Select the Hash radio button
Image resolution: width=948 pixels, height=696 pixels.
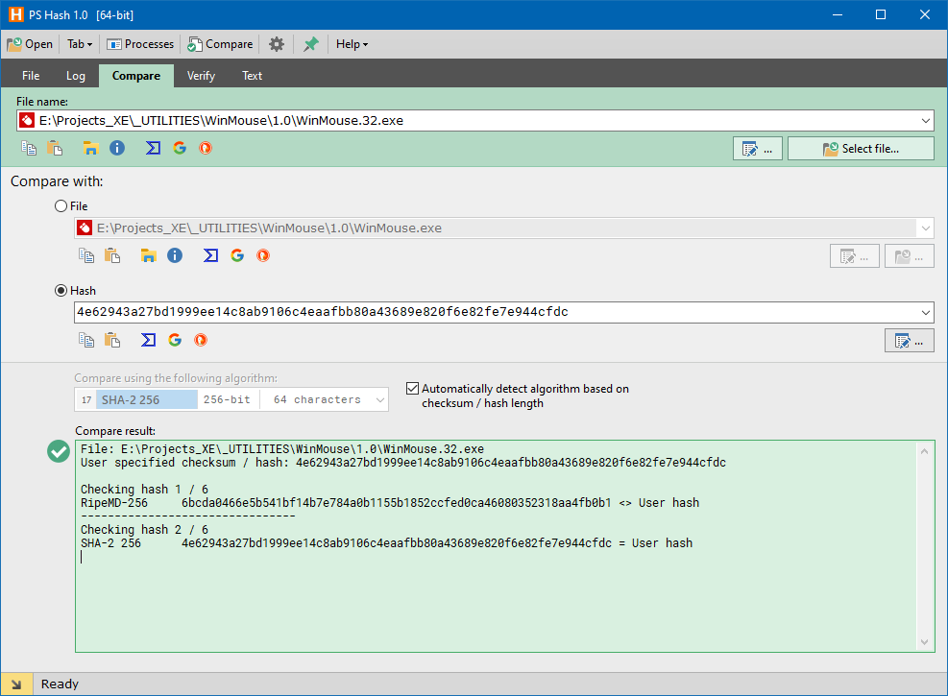coord(61,290)
